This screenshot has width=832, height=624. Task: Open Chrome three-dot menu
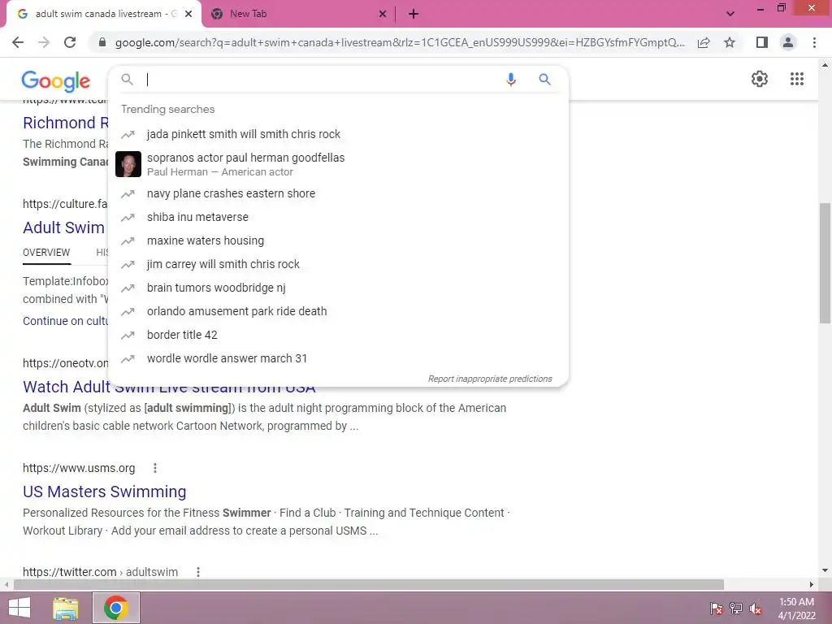point(814,42)
